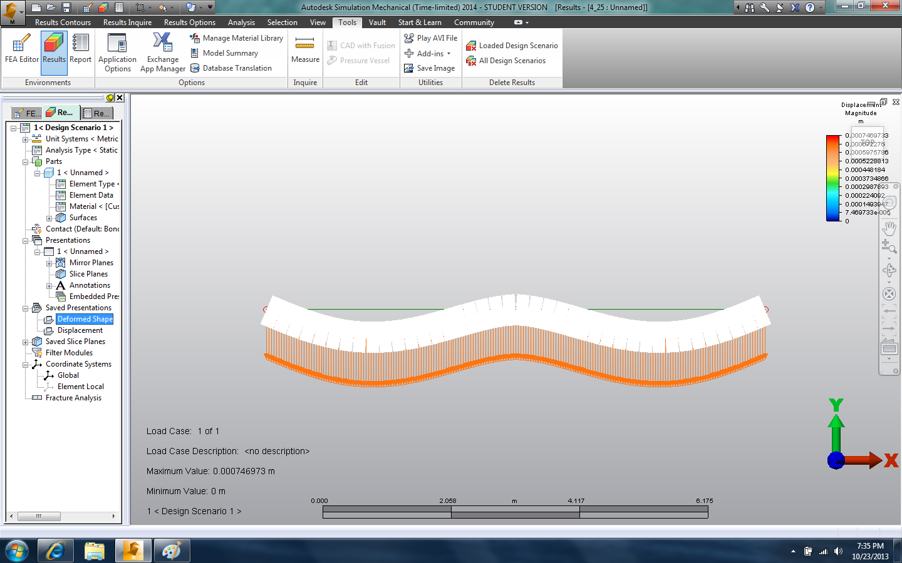Open the Add-ins dropdown
The height and width of the screenshot is (563, 902).
[x=427, y=53]
